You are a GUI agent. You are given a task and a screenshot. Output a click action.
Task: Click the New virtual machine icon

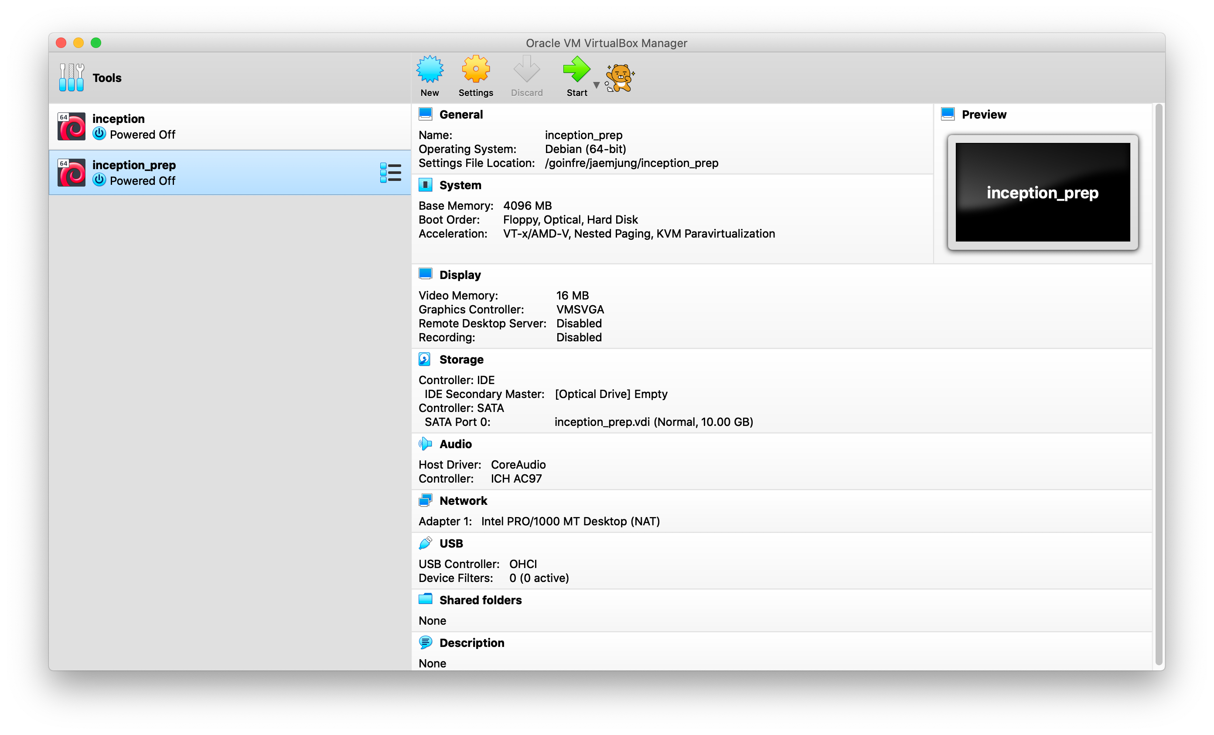pyautogui.click(x=430, y=69)
